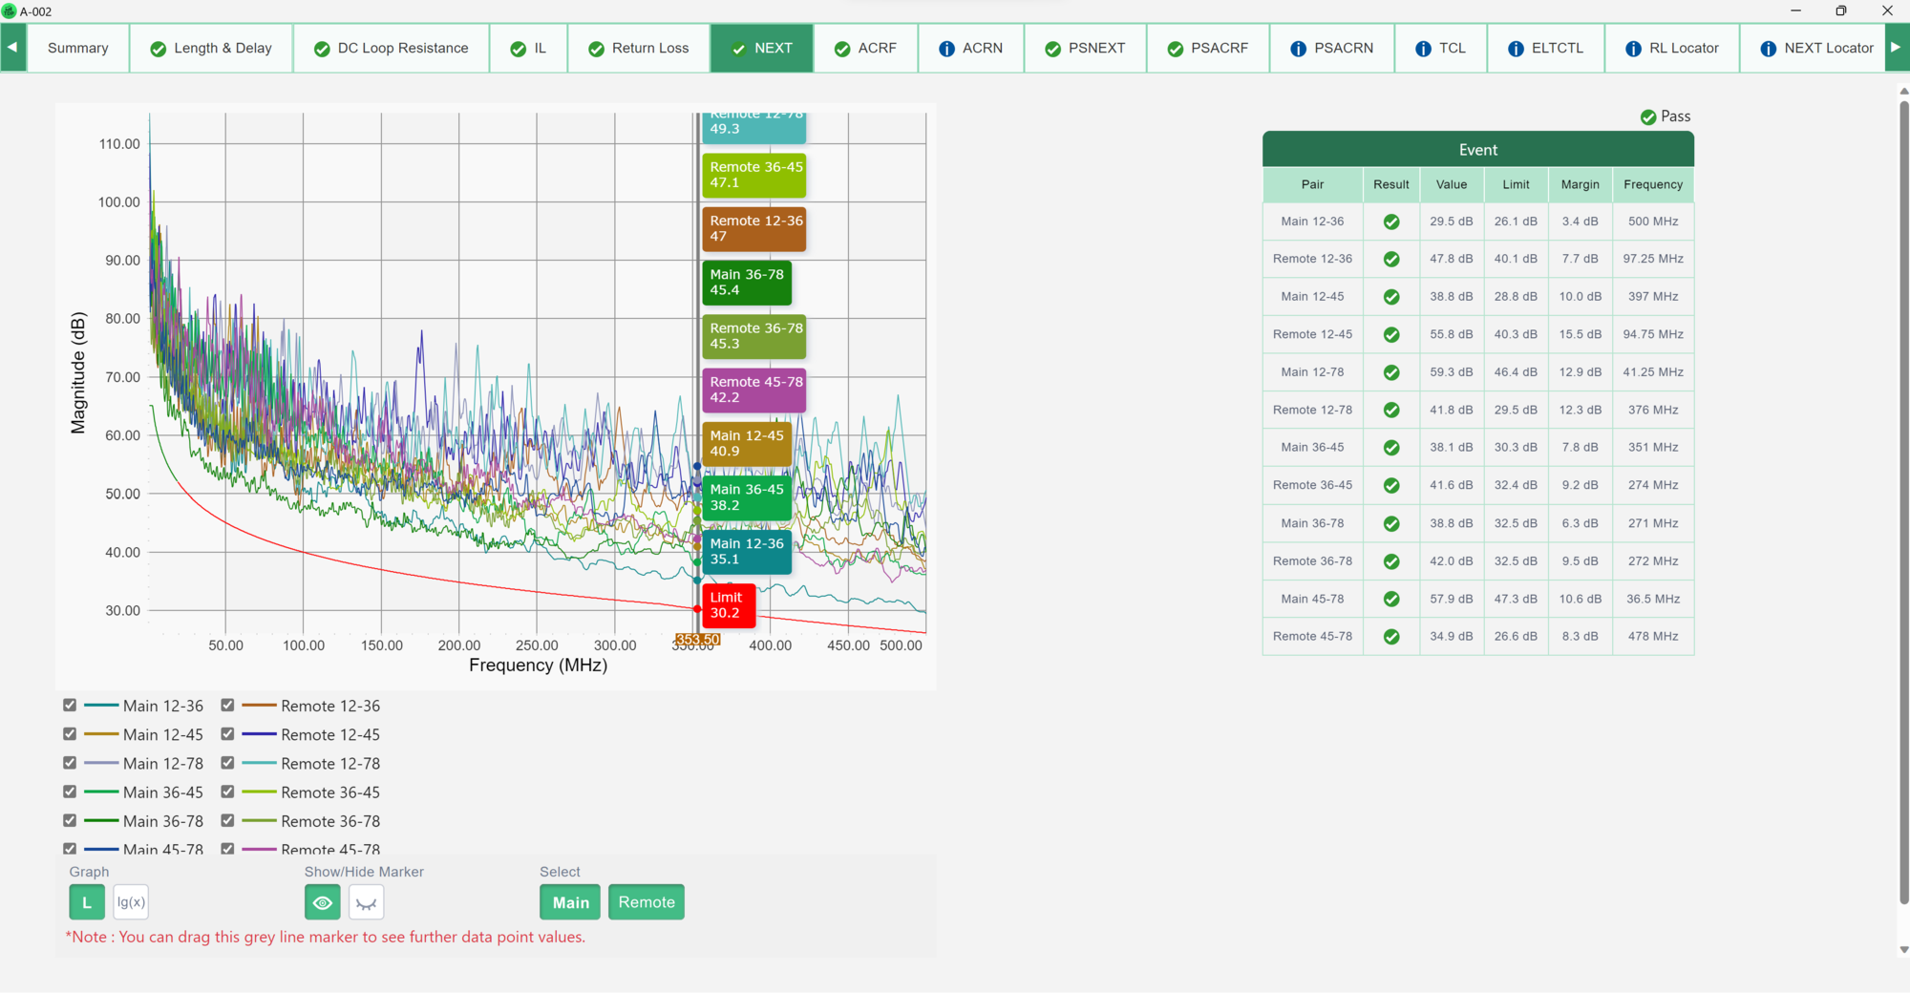1910x993 pixels.
Task: Click the Limit 30.2 marker label
Action: click(729, 605)
